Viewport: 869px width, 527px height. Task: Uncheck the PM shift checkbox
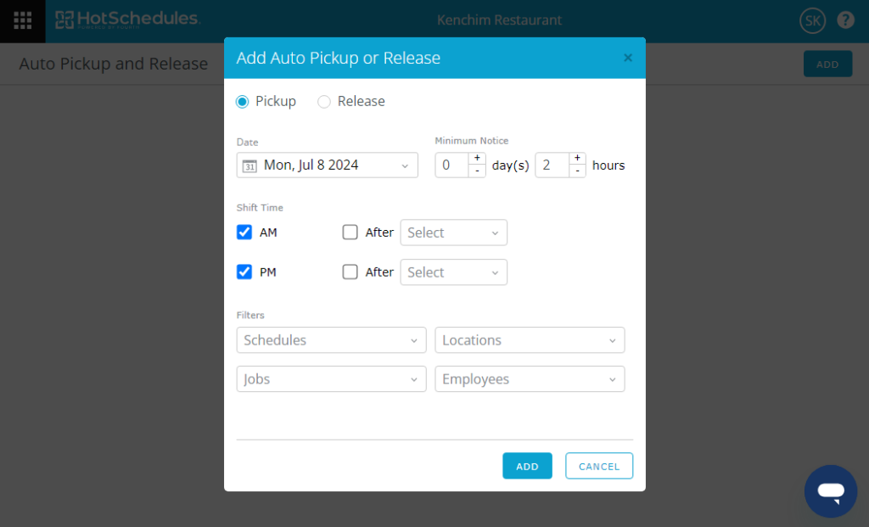(244, 272)
